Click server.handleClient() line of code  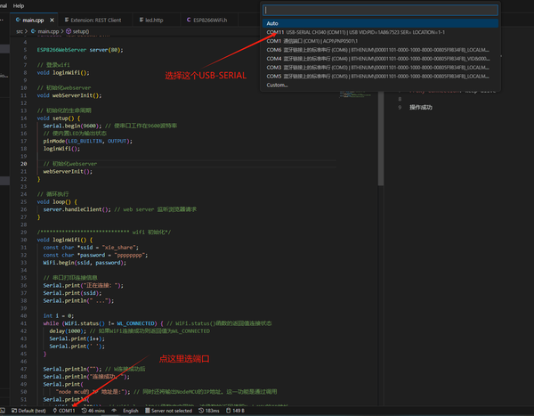[77, 209]
